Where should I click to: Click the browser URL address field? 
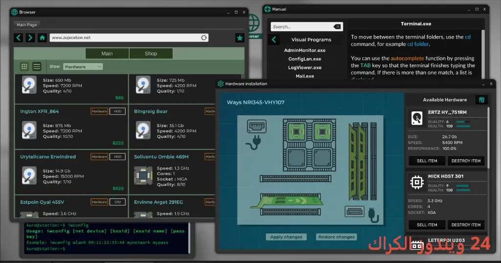[125, 38]
